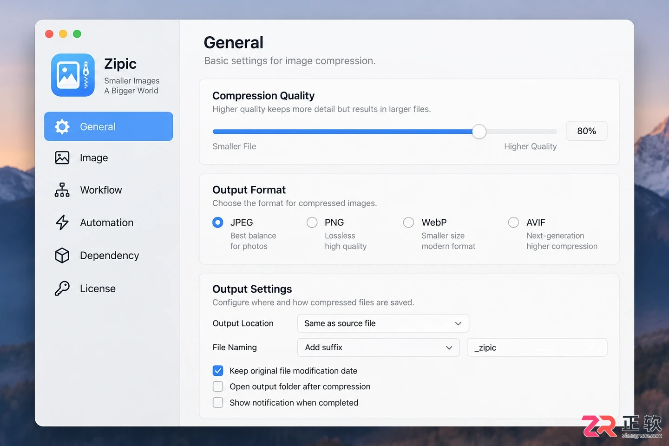Click the General gear icon in sidebar

(x=62, y=126)
